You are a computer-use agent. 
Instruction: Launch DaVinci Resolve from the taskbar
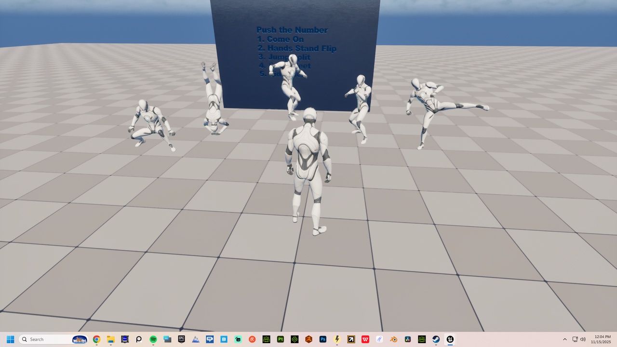[x=408, y=339]
